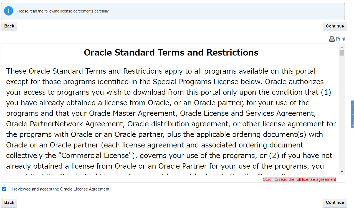The height and width of the screenshot is (218, 354).
Task: Click the top Continue button
Action: pyautogui.click(x=335, y=26)
